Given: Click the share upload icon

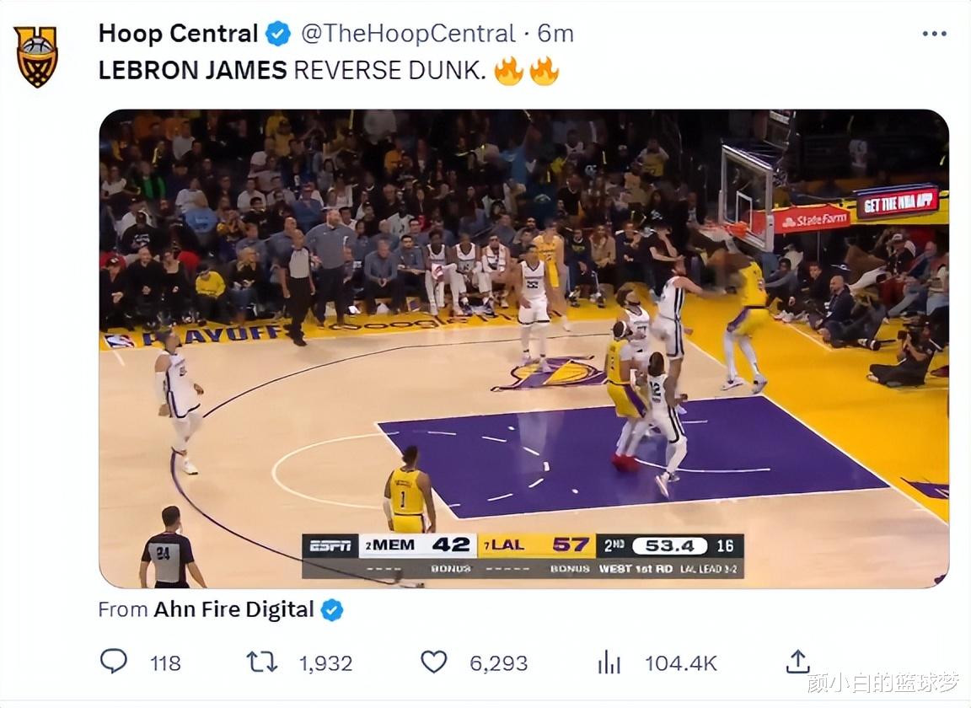Looking at the screenshot, I should point(797,662).
